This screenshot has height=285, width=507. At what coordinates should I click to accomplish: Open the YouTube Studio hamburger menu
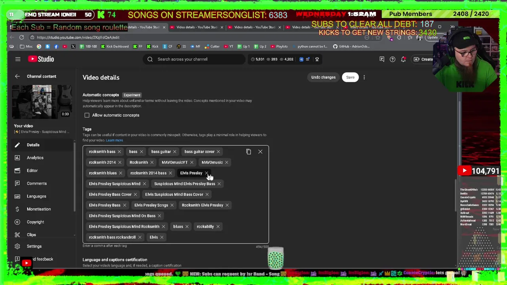coord(18,59)
